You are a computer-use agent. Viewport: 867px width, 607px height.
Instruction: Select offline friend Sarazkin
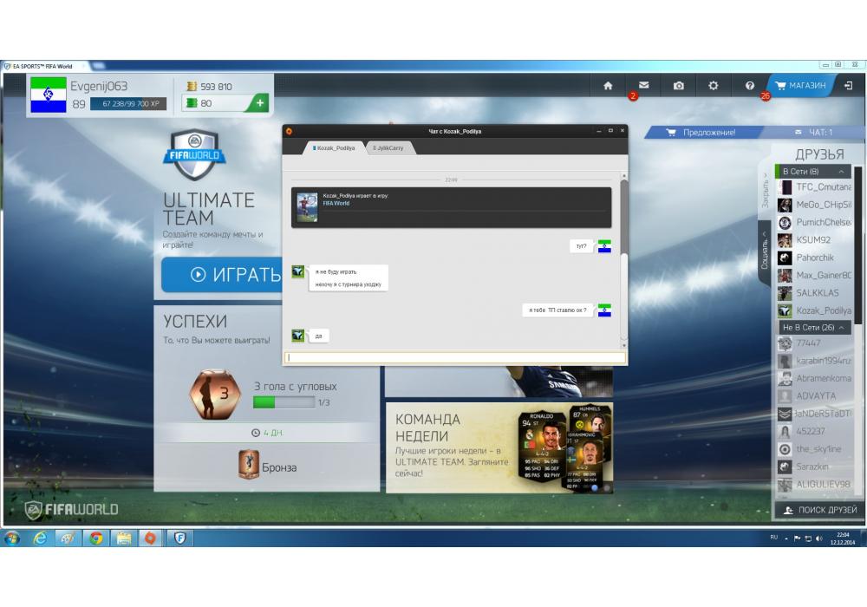(x=814, y=467)
